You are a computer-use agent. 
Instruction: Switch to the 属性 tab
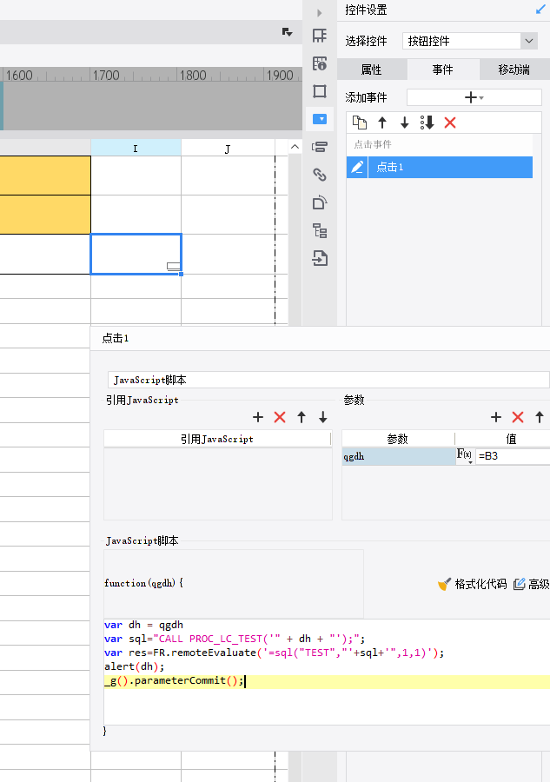[372, 70]
